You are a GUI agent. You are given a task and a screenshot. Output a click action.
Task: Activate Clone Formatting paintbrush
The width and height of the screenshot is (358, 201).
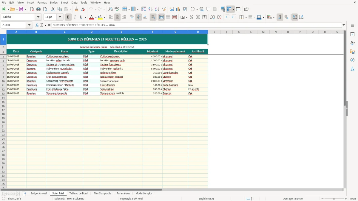tap(76, 9)
